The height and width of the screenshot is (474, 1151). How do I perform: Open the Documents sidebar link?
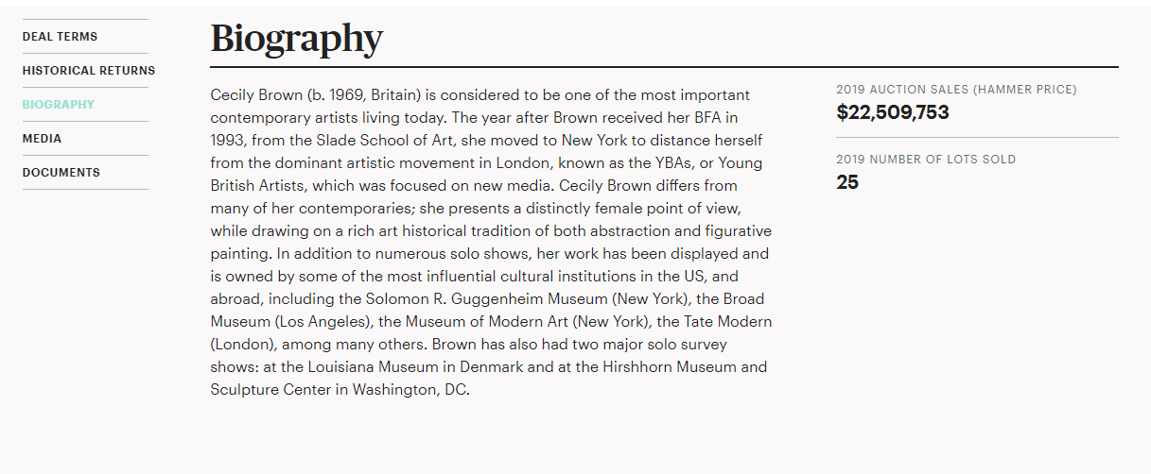tap(61, 173)
